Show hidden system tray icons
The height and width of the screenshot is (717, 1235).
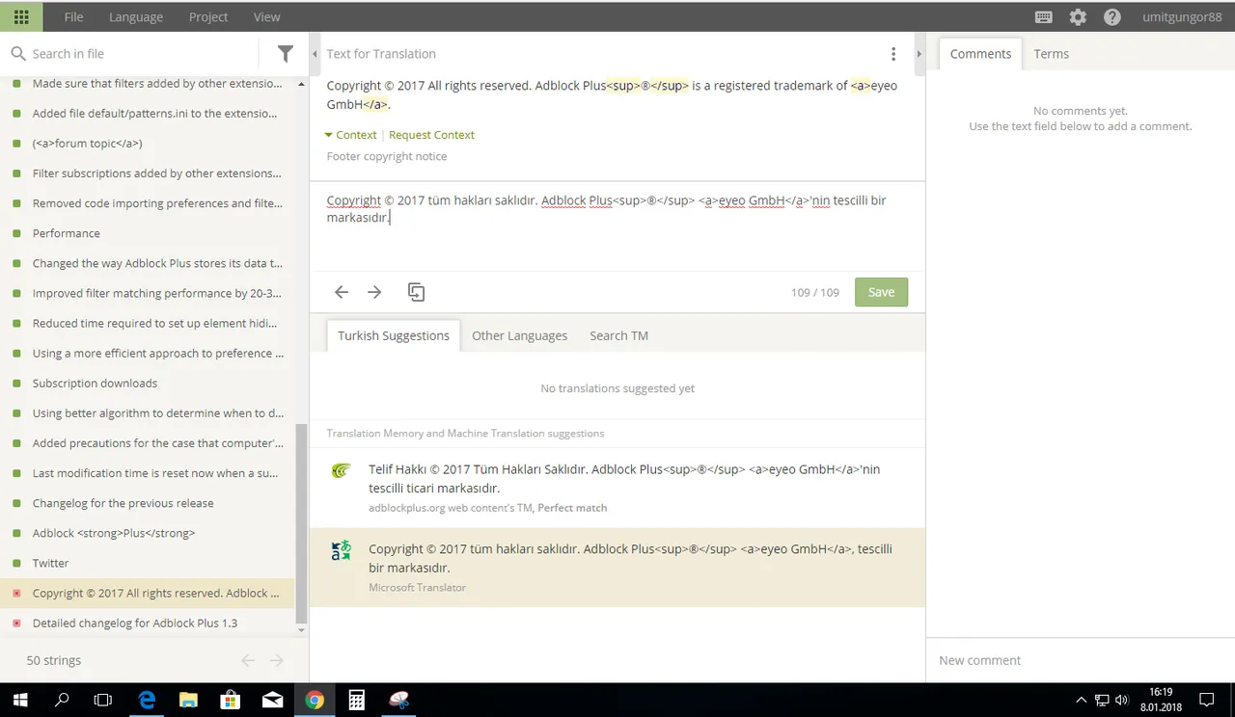coord(1080,701)
